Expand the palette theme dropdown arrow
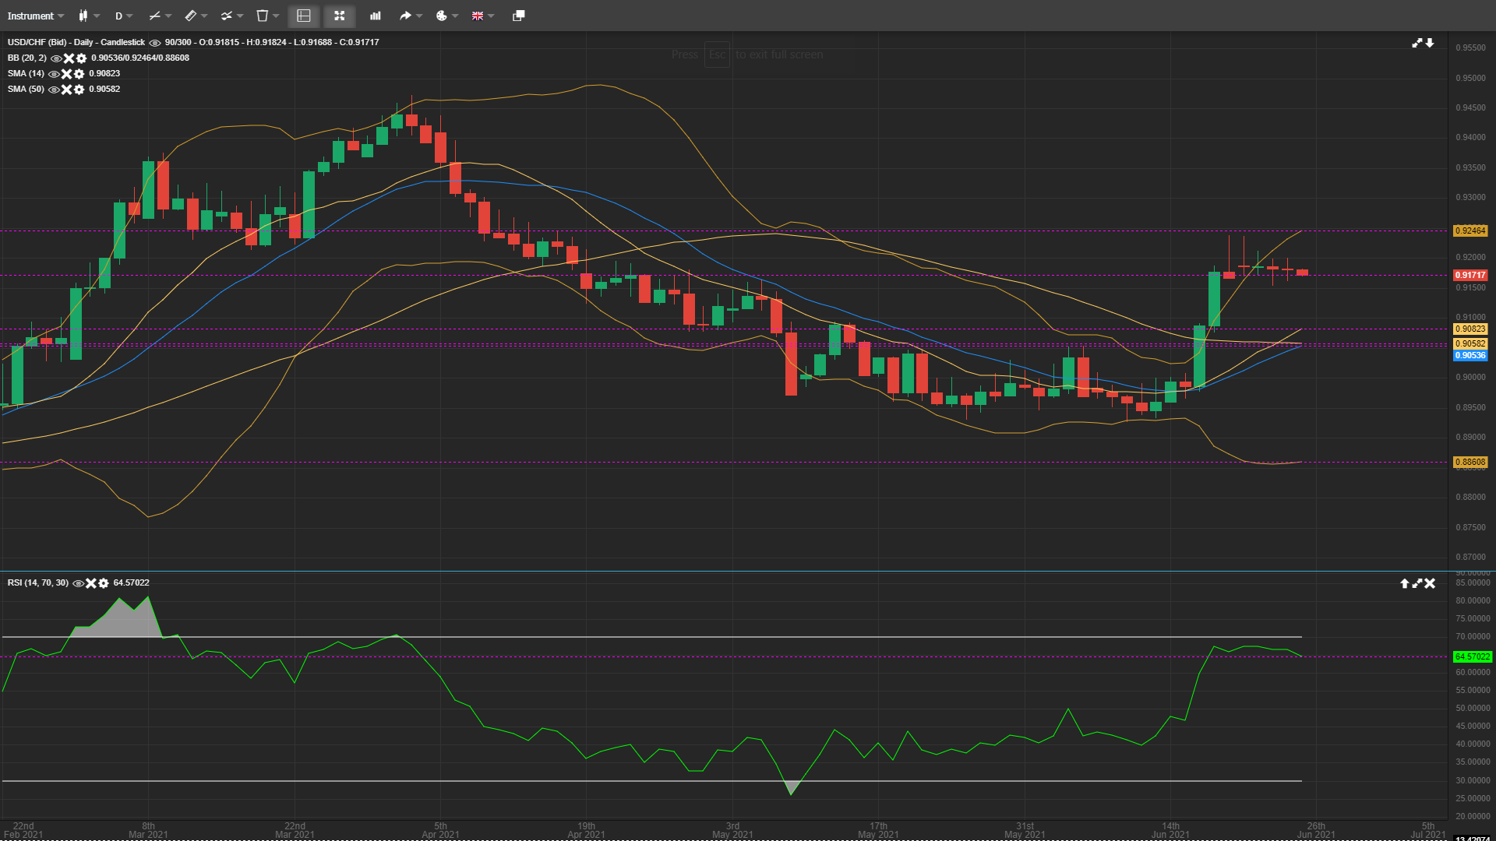Viewport: 1496px width, 841px height. (x=455, y=16)
